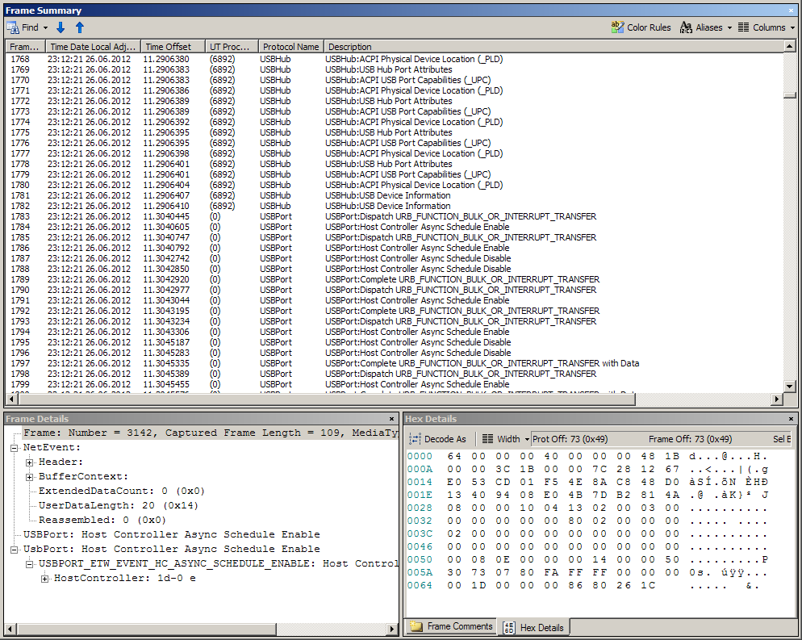The image size is (802, 640).
Task: Open the Aliases dropdown
Action: (729, 27)
